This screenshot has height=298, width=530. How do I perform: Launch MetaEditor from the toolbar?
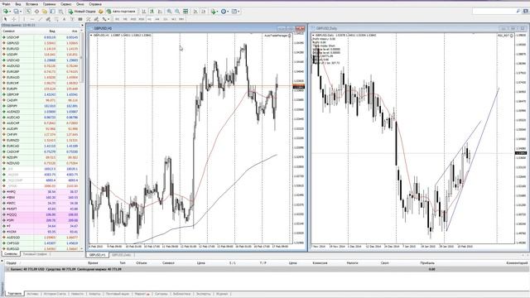pos(101,11)
